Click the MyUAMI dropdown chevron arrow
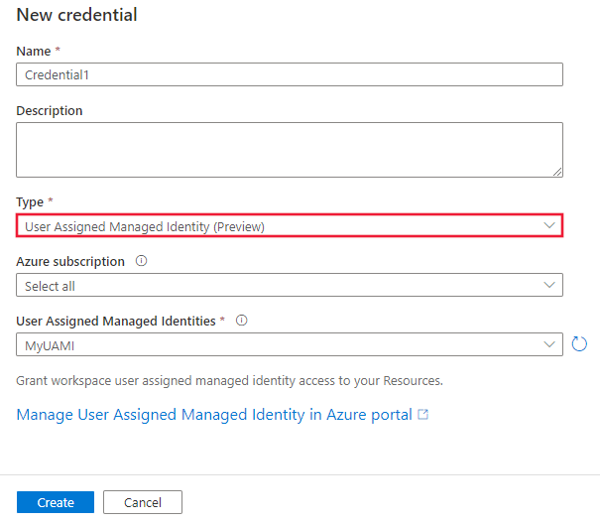The width and height of the screenshot is (600, 523). pyautogui.click(x=550, y=344)
